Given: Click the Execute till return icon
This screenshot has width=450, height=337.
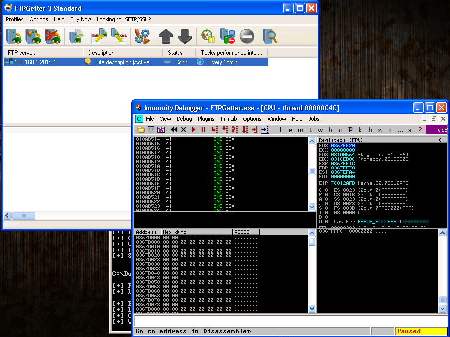Looking at the screenshot, I should tap(254, 130).
